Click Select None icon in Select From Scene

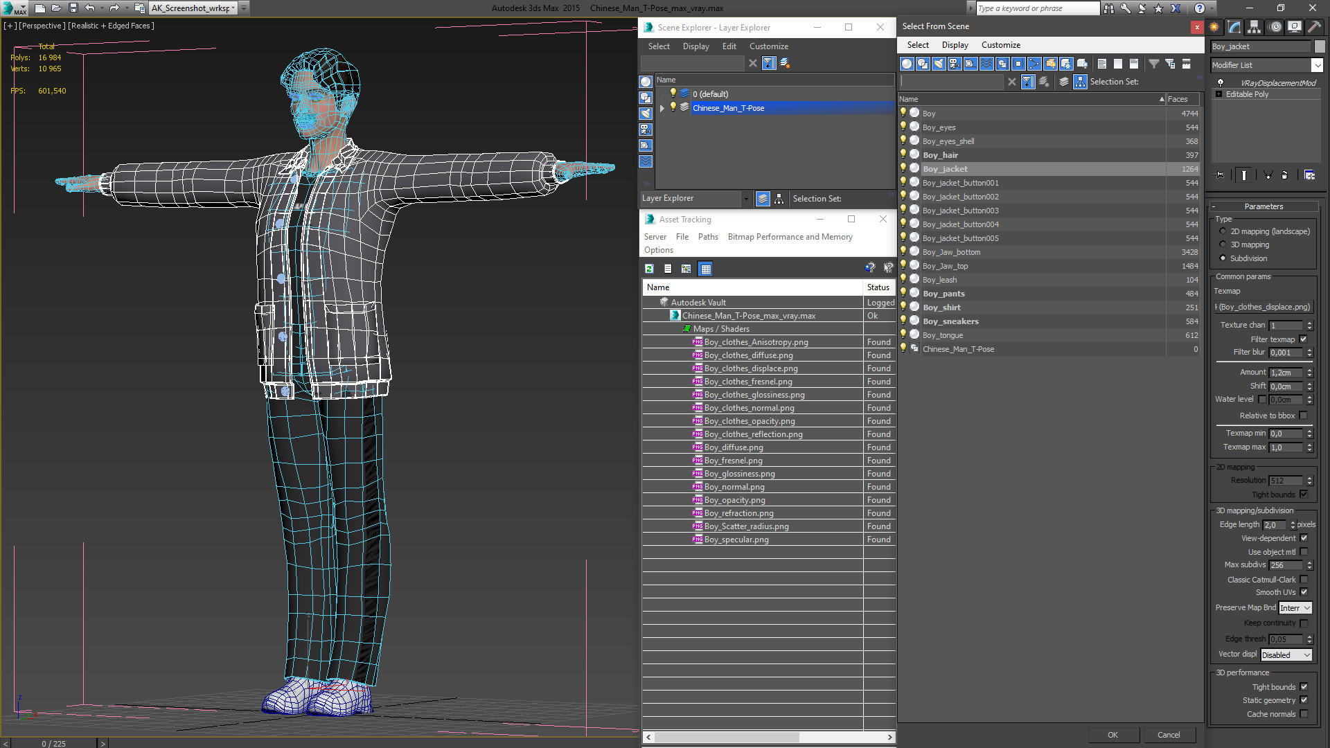(x=1118, y=64)
